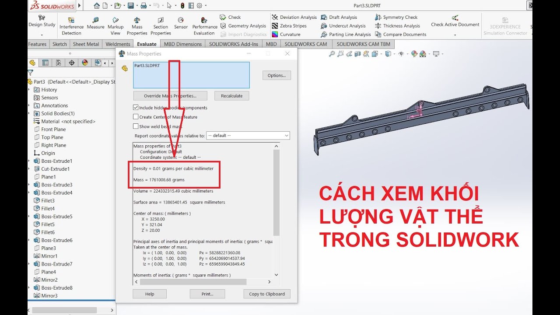
Task: Open Thickness Analysis
Action: click(x=397, y=26)
